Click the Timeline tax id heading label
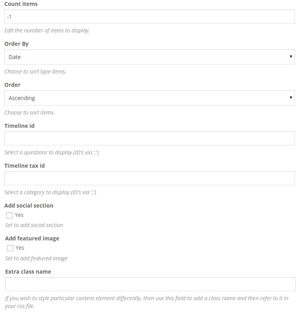 pyautogui.click(x=25, y=166)
